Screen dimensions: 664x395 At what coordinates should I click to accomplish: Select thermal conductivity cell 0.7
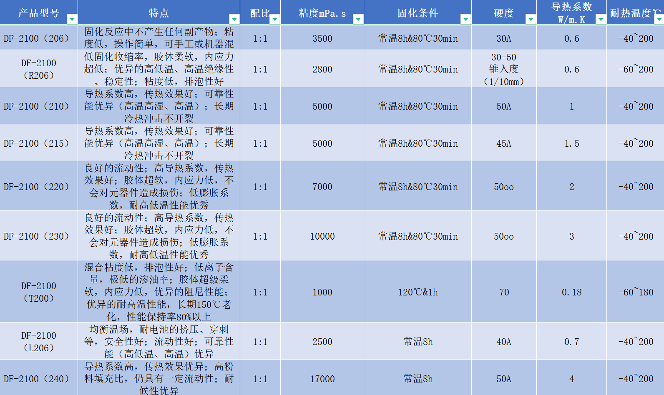(x=571, y=341)
